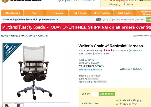Screen dimensions: 151x107
Task: Open the Office Furniture tab
Action: (x=102, y=13)
